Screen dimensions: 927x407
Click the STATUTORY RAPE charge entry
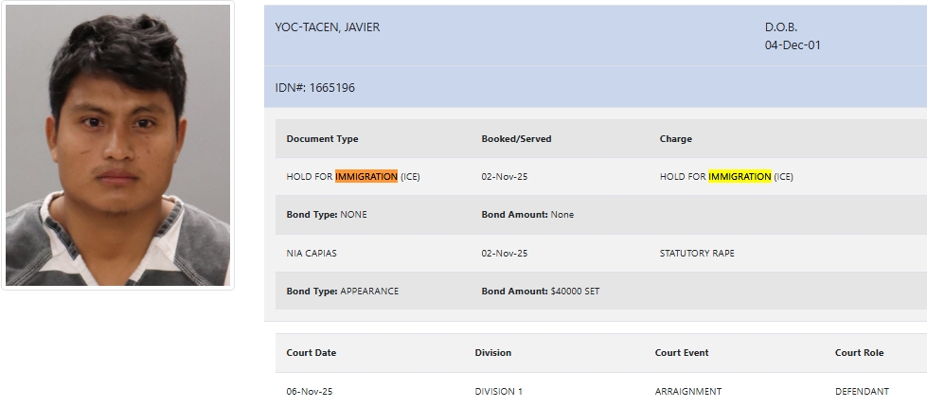pyautogui.click(x=697, y=254)
